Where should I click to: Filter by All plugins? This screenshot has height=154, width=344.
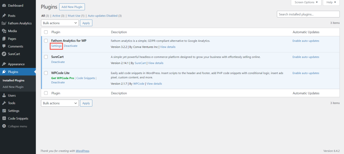[43, 16]
